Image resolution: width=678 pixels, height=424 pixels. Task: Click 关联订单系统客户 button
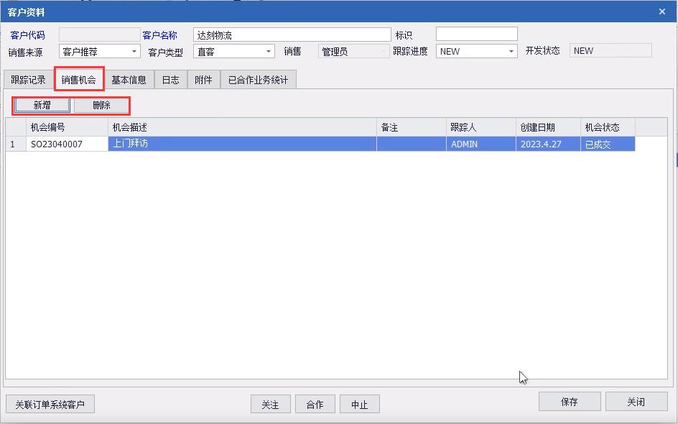pyautogui.click(x=50, y=404)
